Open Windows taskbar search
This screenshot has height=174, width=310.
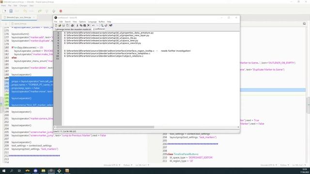tap(12, 171)
